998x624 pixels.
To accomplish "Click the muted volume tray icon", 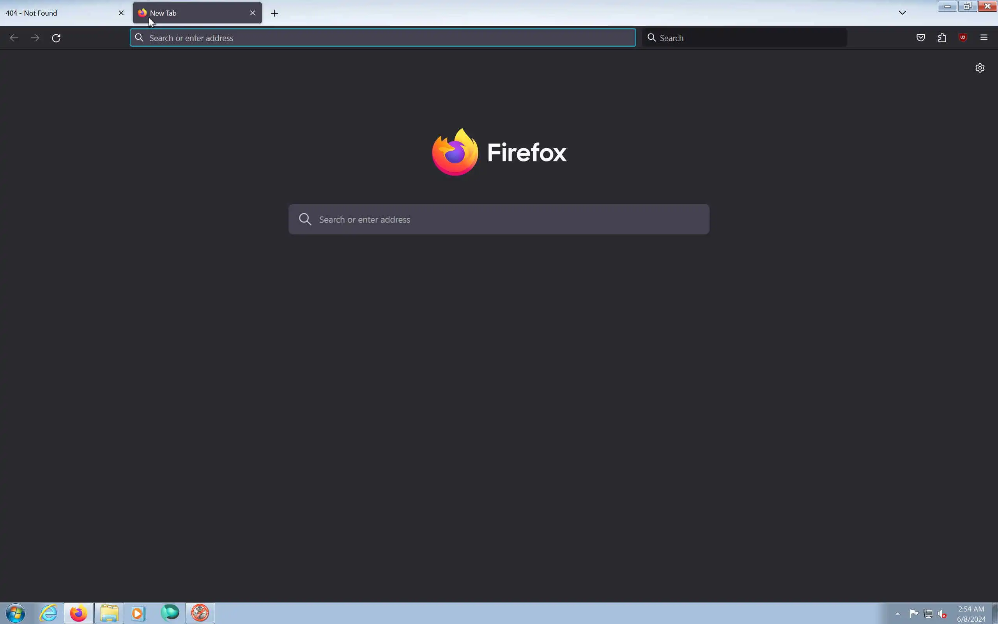I will click(942, 614).
